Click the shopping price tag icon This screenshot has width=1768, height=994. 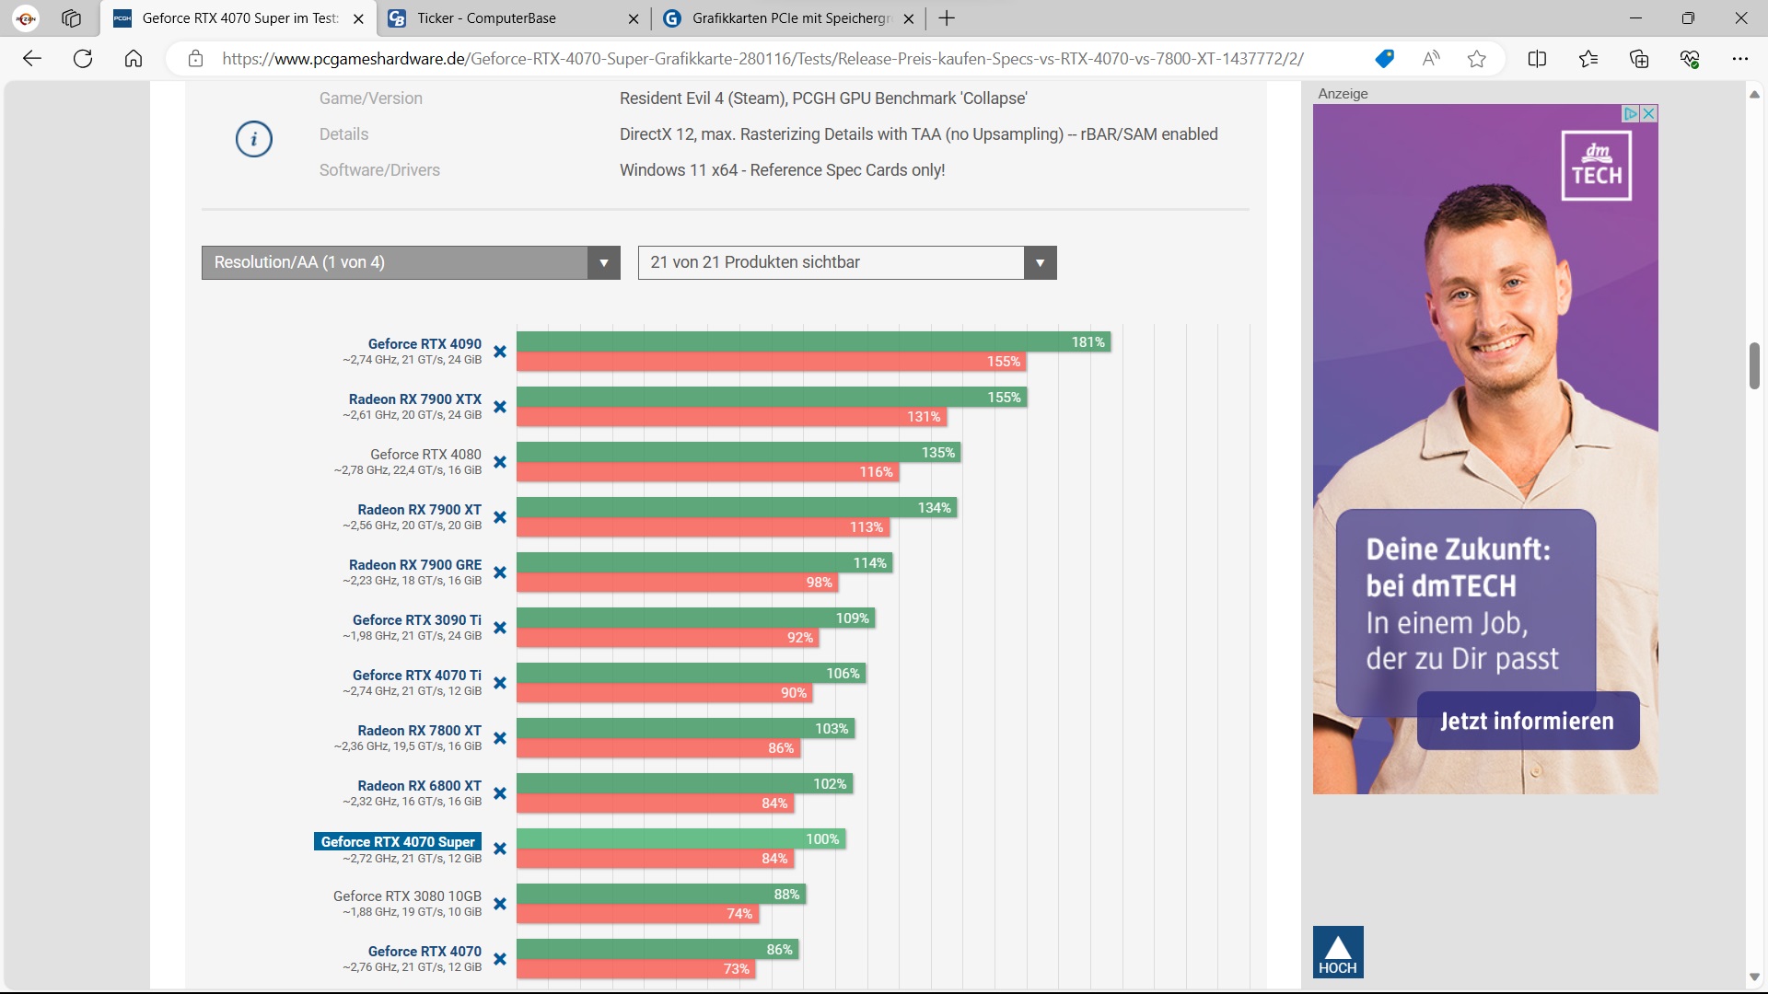click(1384, 59)
